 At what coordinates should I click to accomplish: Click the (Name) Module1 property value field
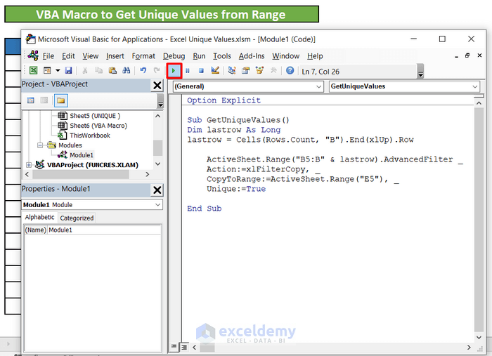coord(104,230)
